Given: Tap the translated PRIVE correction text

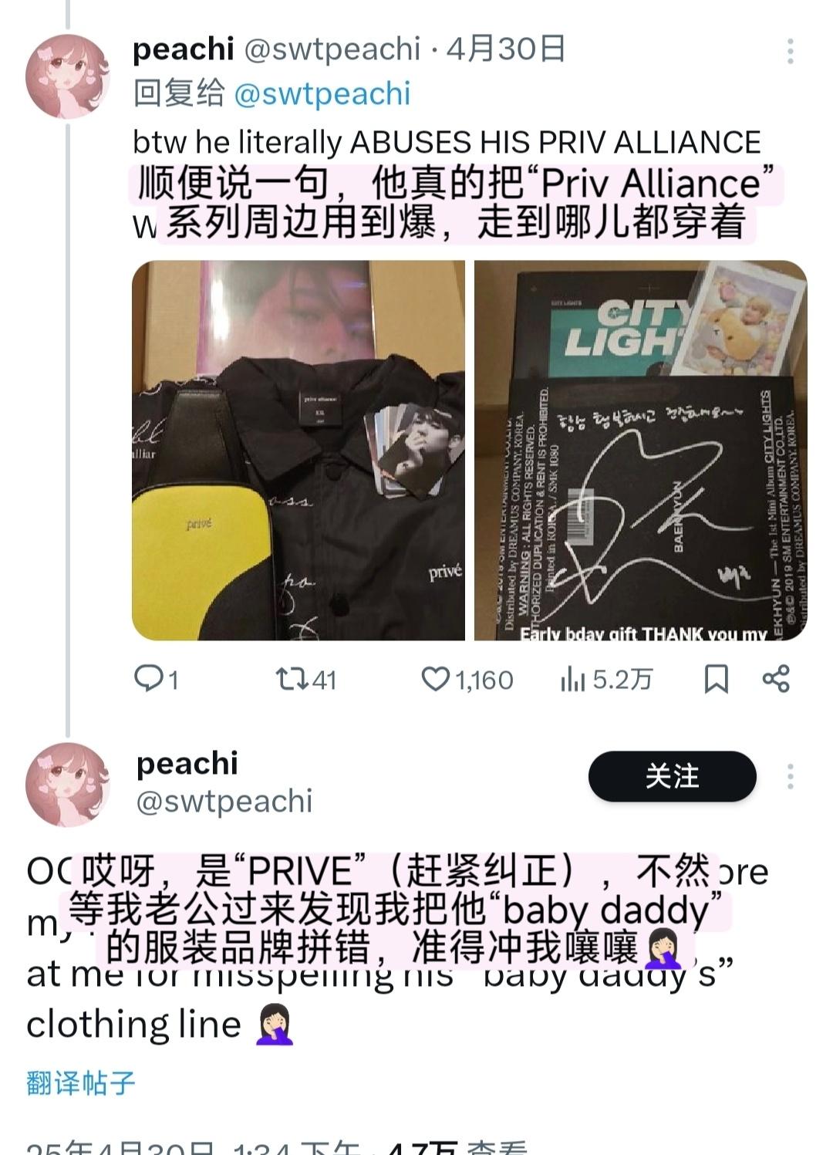Looking at the screenshot, I should point(395,910).
